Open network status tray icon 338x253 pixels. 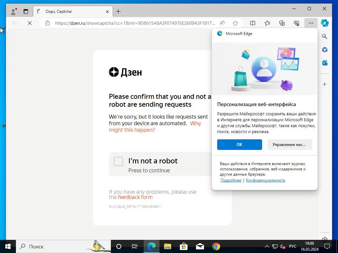pos(275,246)
